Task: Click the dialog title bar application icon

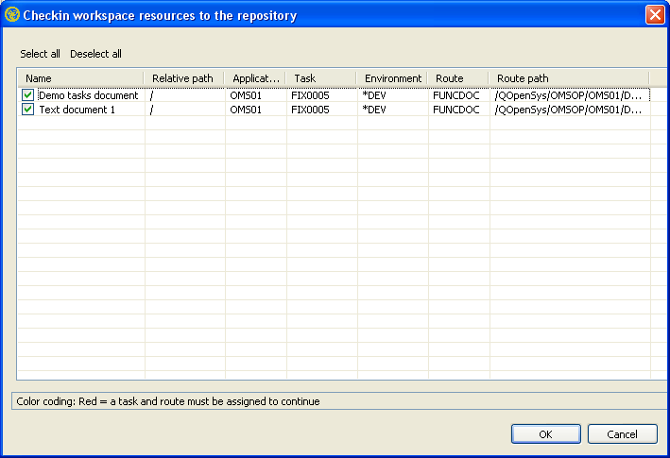Action: pyautogui.click(x=12, y=15)
